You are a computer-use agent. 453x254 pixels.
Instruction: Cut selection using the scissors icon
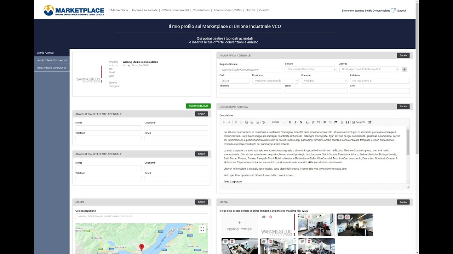[236, 122]
